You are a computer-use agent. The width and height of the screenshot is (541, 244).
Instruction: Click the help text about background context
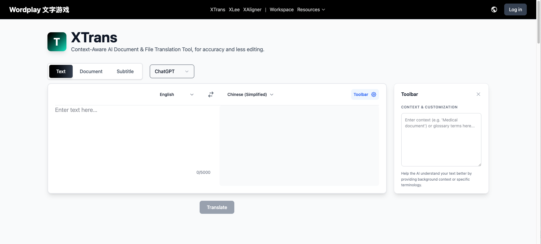point(437,179)
